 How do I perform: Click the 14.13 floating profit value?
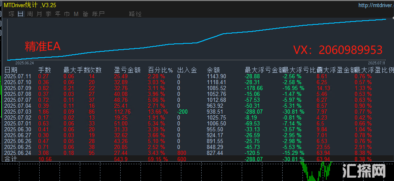click(324, 88)
